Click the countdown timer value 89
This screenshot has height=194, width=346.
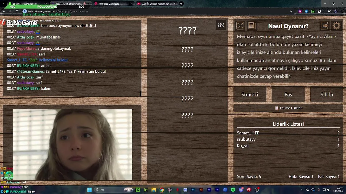(x=221, y=25)
